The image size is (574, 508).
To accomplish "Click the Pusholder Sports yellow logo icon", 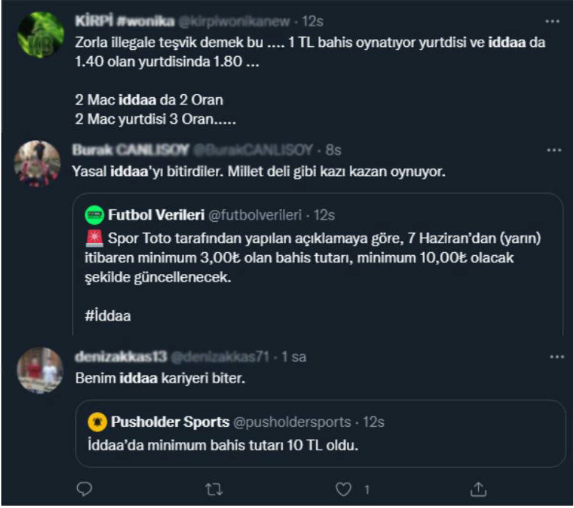I will (x=96, y=423).
